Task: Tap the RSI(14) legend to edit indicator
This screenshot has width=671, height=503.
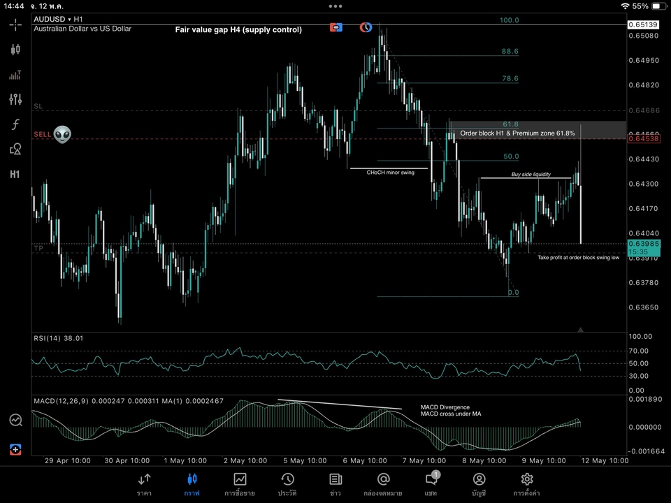Action: pyautogui.click(x=59, y=338)
